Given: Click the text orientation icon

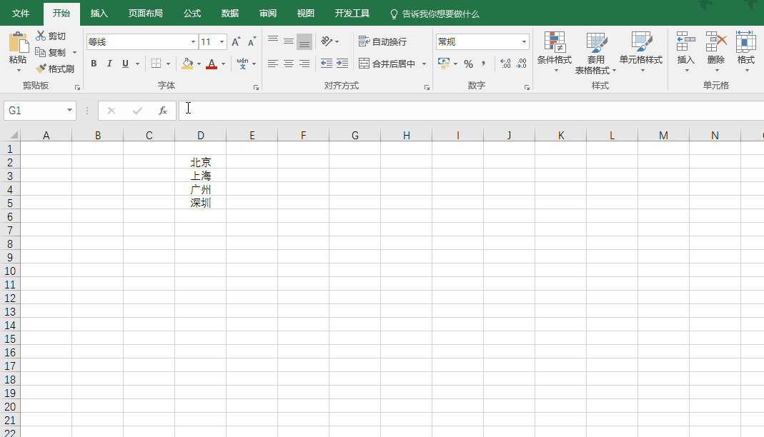Looking at the screenshot, I should (327, 41).
